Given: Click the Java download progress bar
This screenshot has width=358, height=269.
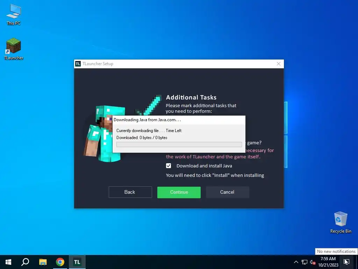Looking at the screenshot, I should (x=179, y=144).
